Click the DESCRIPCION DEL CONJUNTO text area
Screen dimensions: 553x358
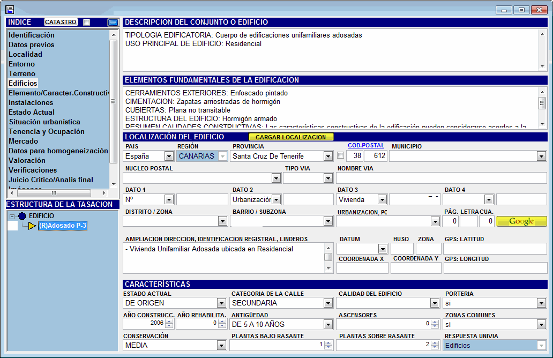pyautogui.click(x=331, y=50)
